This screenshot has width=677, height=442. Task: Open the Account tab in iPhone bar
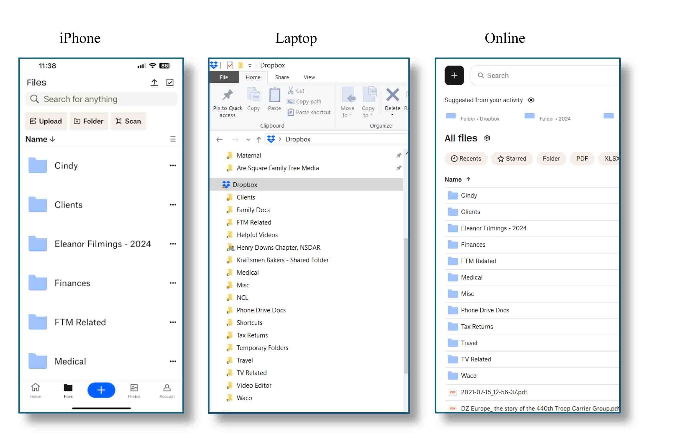(x=167, y=391)
